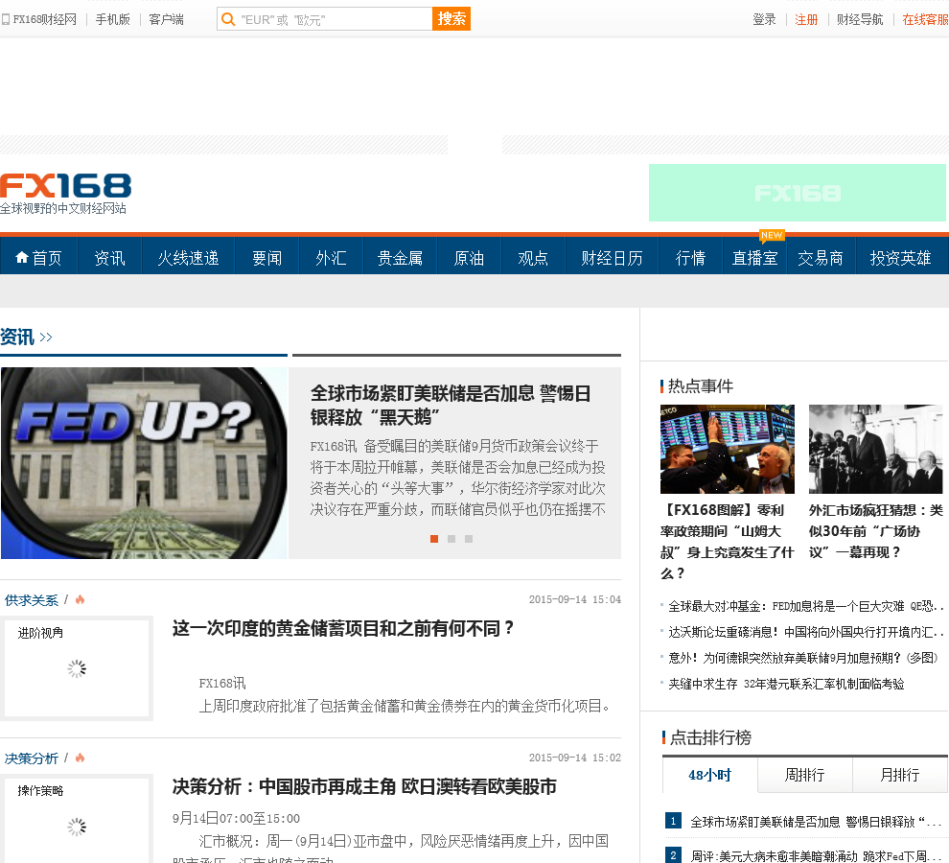949x863 pixels.
Task: Click the orange 搜索 button
Action: 451,19
